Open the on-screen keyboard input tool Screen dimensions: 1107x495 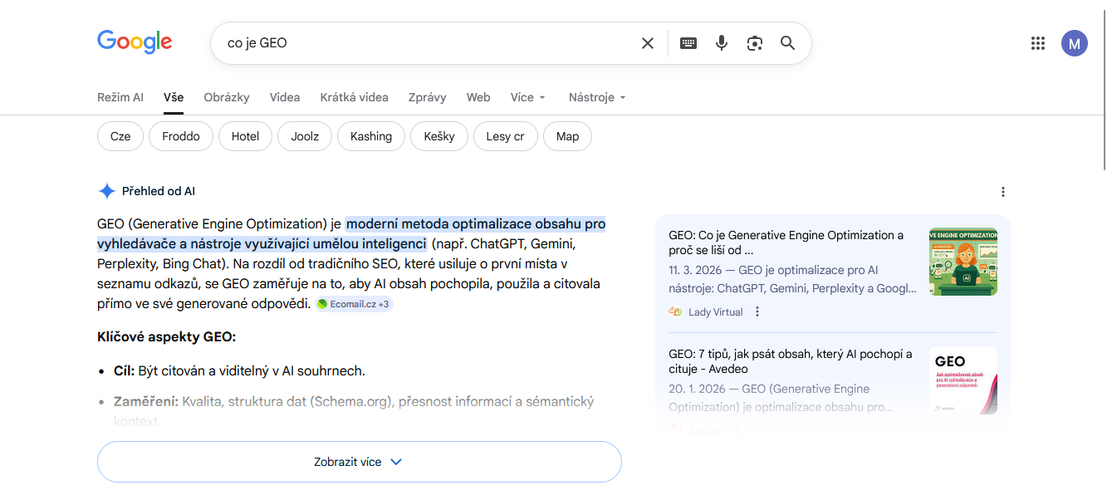point(688,43)
